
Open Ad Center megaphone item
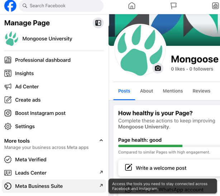[27, 86]
